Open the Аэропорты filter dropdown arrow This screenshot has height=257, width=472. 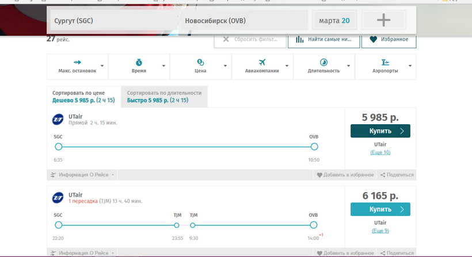[410, 66]
